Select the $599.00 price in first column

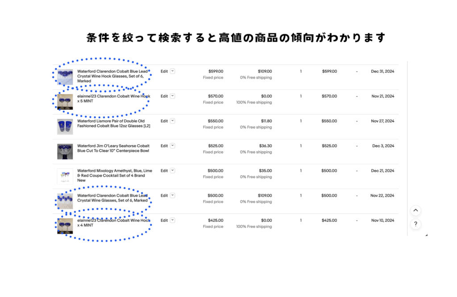tap(216, 71)
